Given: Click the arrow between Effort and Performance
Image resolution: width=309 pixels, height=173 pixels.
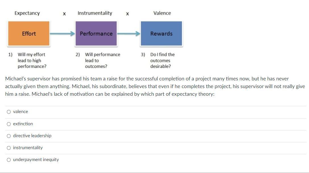Looking at the screenshot, I should pos(62,34).
